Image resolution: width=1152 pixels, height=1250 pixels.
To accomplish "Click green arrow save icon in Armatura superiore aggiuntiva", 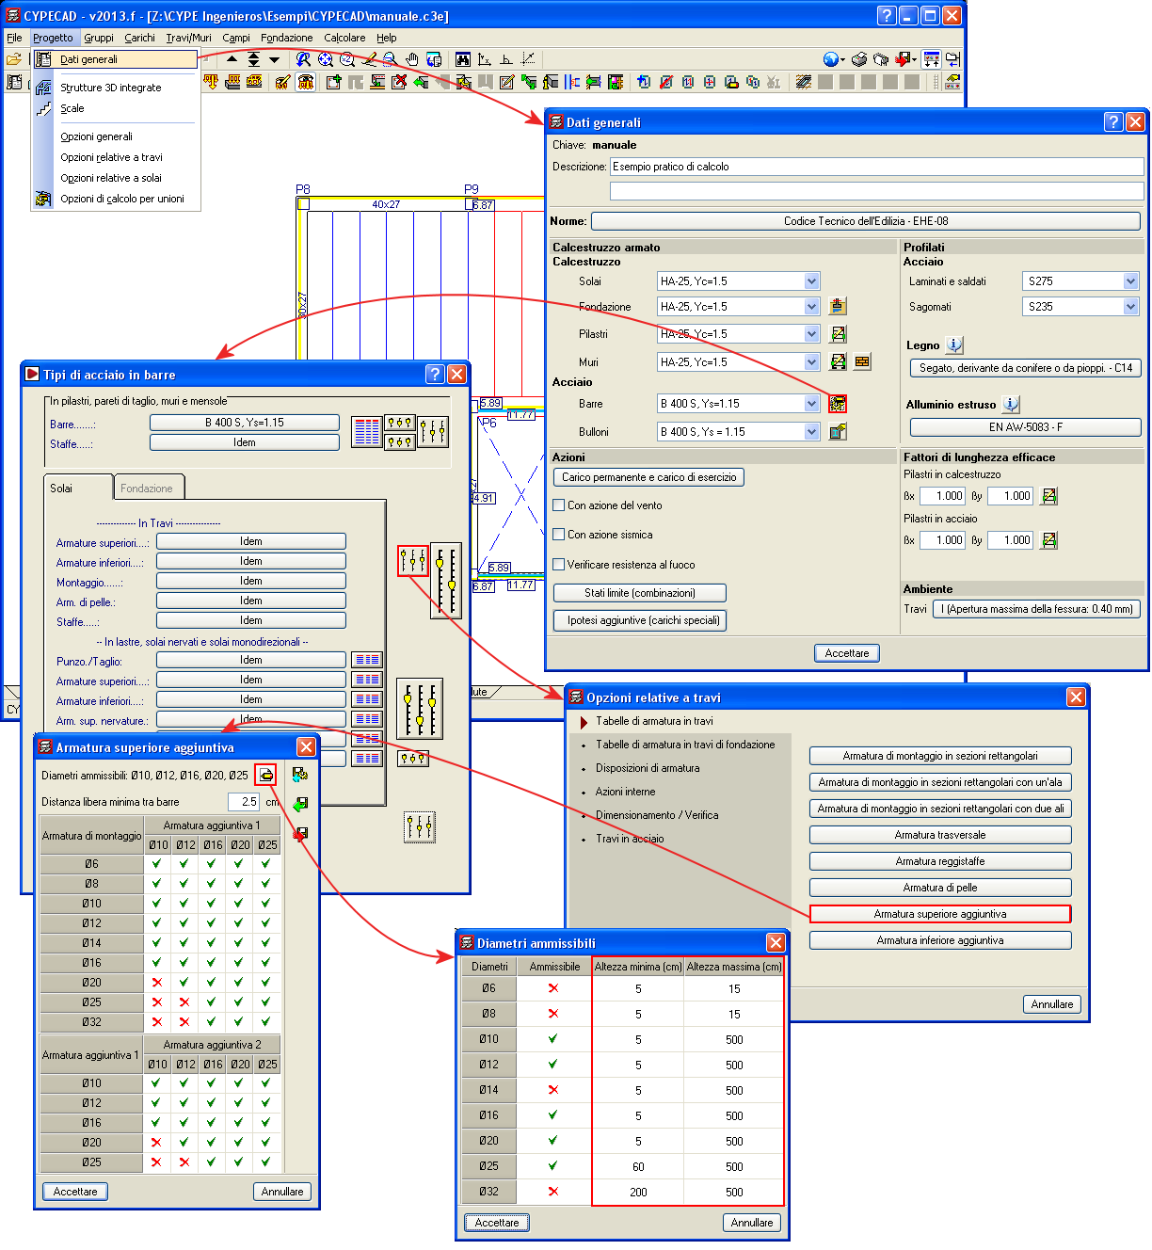I will click(x=300, y=804).
